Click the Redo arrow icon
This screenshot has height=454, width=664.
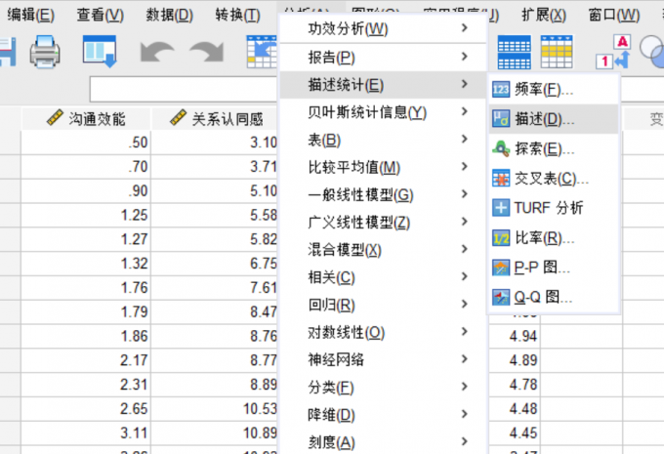click(x=207, y=52)
